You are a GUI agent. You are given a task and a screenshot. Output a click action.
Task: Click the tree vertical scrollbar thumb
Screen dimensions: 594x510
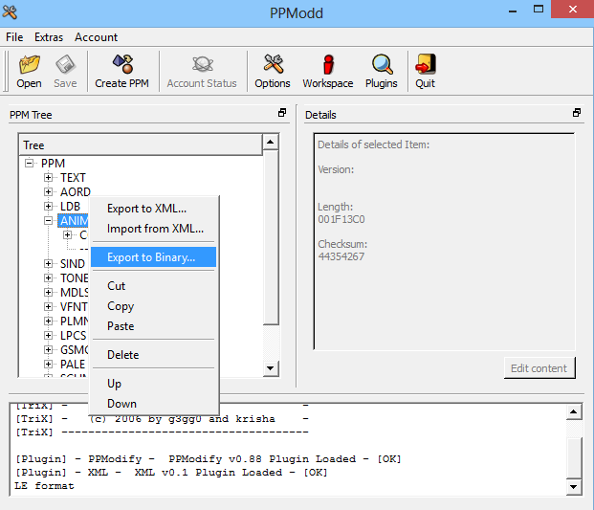click(x=271, y=237)
